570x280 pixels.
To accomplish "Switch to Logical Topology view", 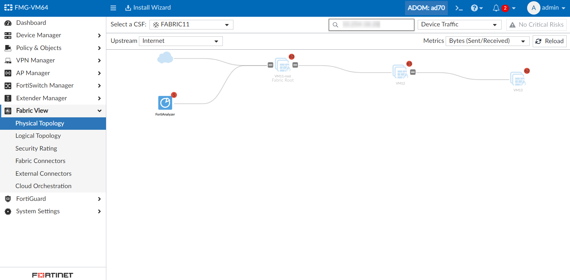I will click(38, 136).
